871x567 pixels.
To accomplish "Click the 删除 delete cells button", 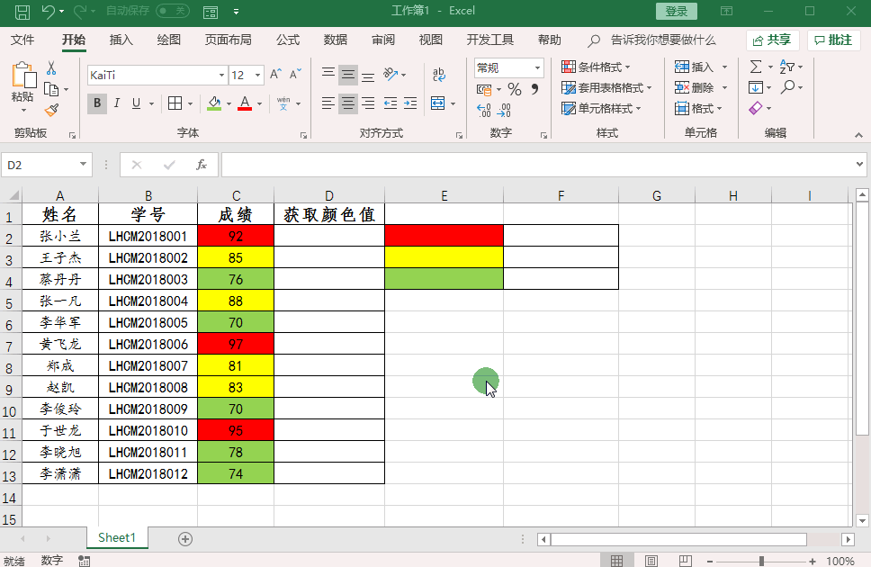I will (694, 88).
